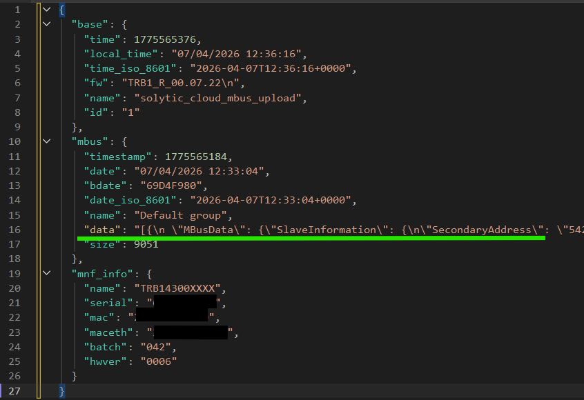This screenshot has height=400, width=584.
Task: Click the redacted serial value
Action: click(184, 303)
